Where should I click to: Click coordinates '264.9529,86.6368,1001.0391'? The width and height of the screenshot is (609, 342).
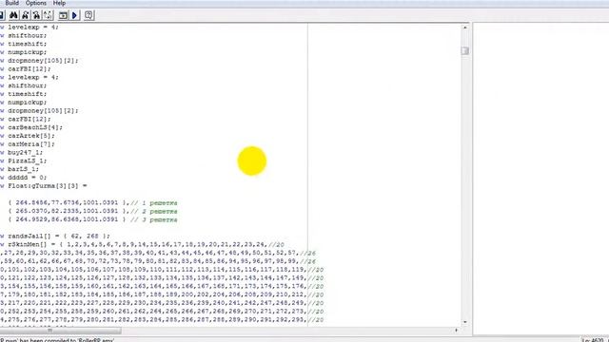67,219
